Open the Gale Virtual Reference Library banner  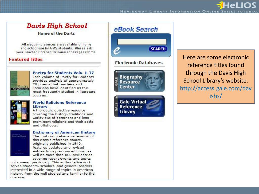139,106
